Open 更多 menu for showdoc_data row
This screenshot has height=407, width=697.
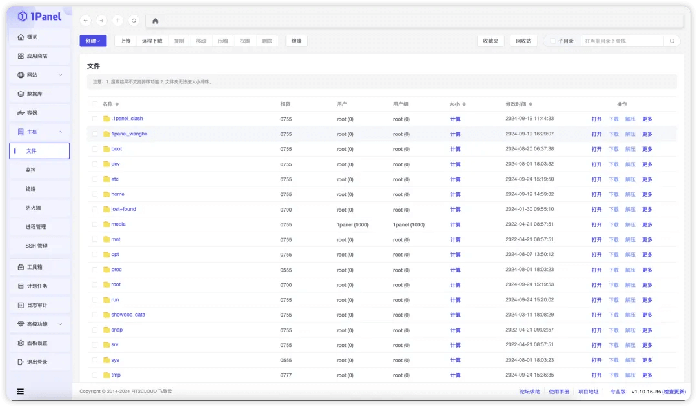click(647, 315)
